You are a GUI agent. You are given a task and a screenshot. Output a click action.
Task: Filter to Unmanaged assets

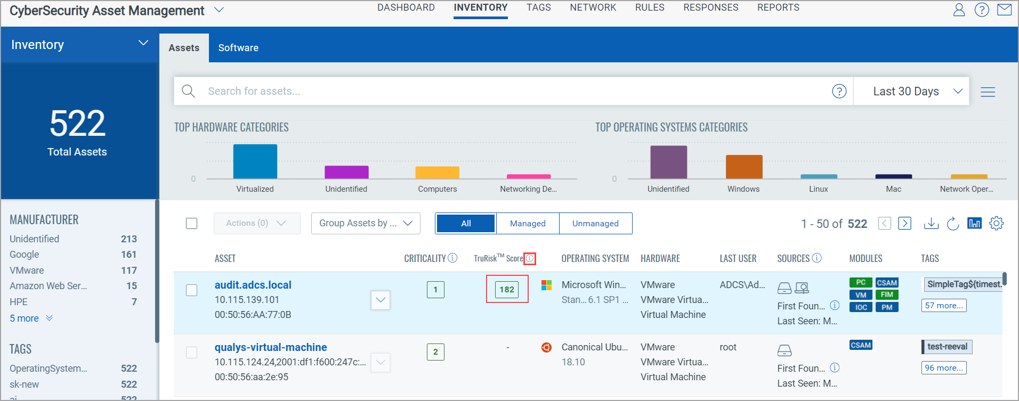595,223
